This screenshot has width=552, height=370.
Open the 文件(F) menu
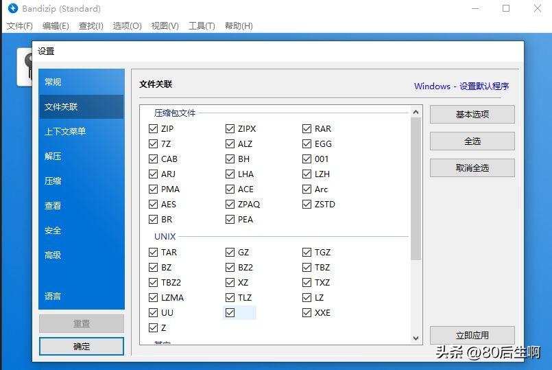pyautogui.click(x=20, y=25)
